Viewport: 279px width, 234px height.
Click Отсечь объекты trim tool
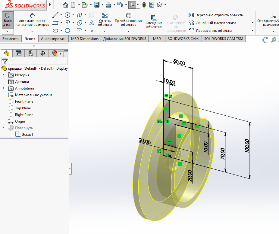[105, 20]
